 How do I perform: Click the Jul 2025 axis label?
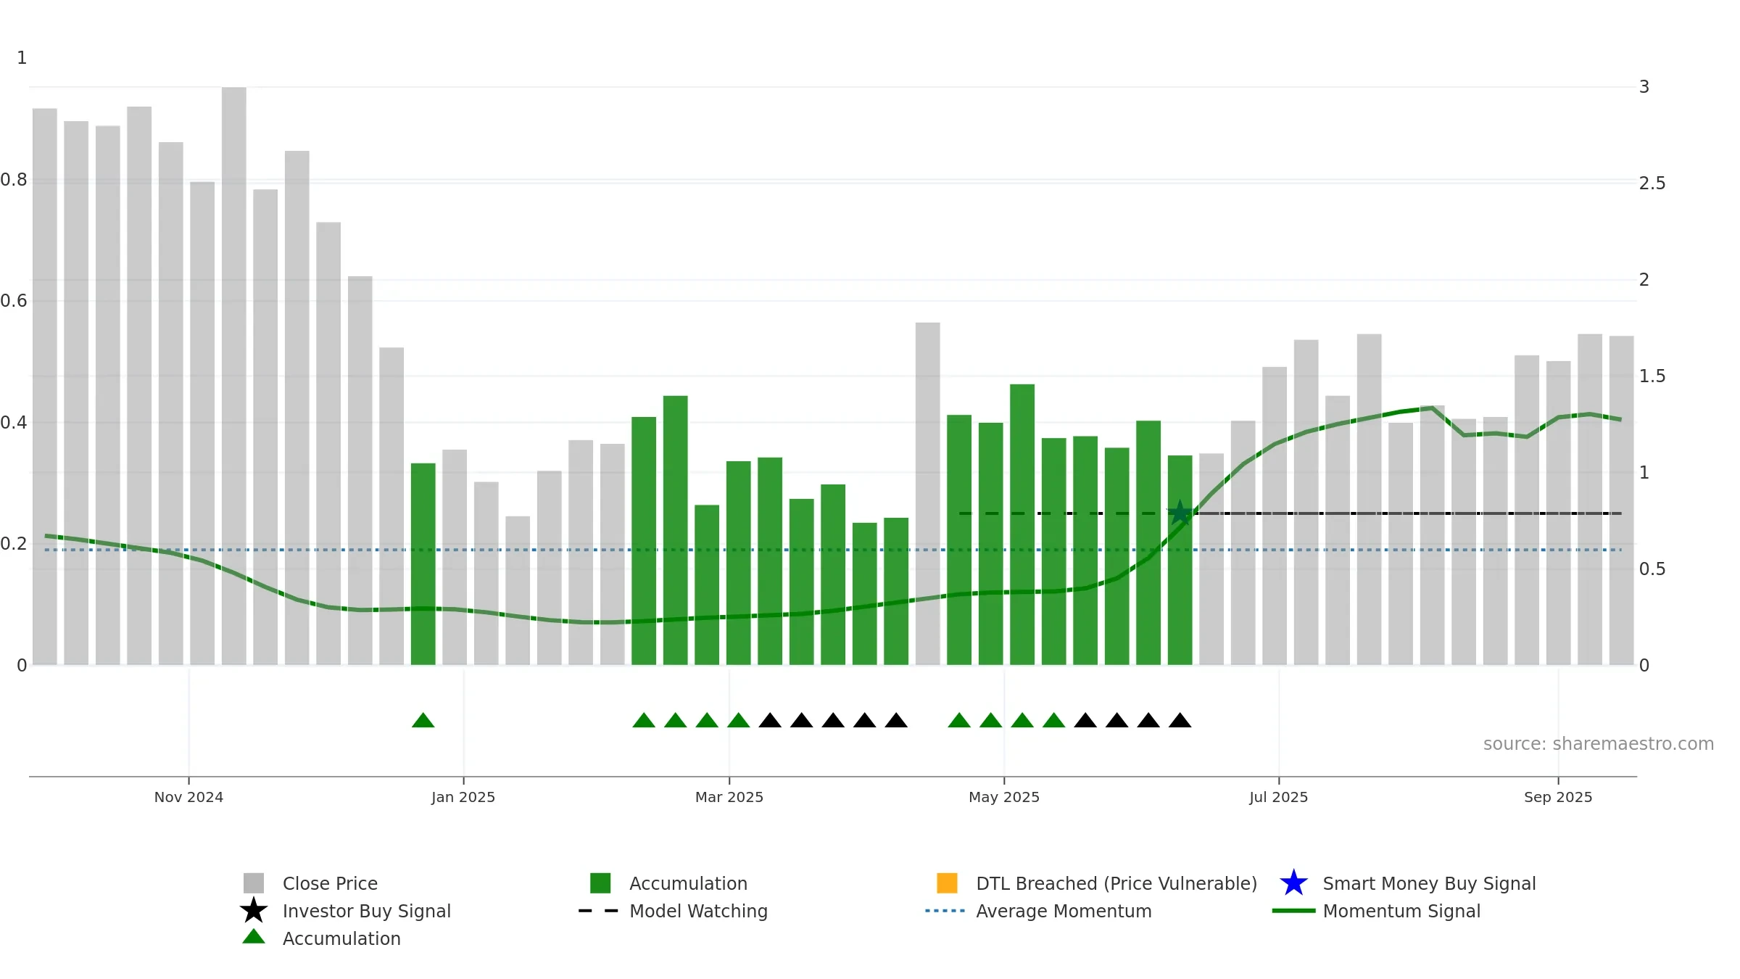[x=1279, y=798]
